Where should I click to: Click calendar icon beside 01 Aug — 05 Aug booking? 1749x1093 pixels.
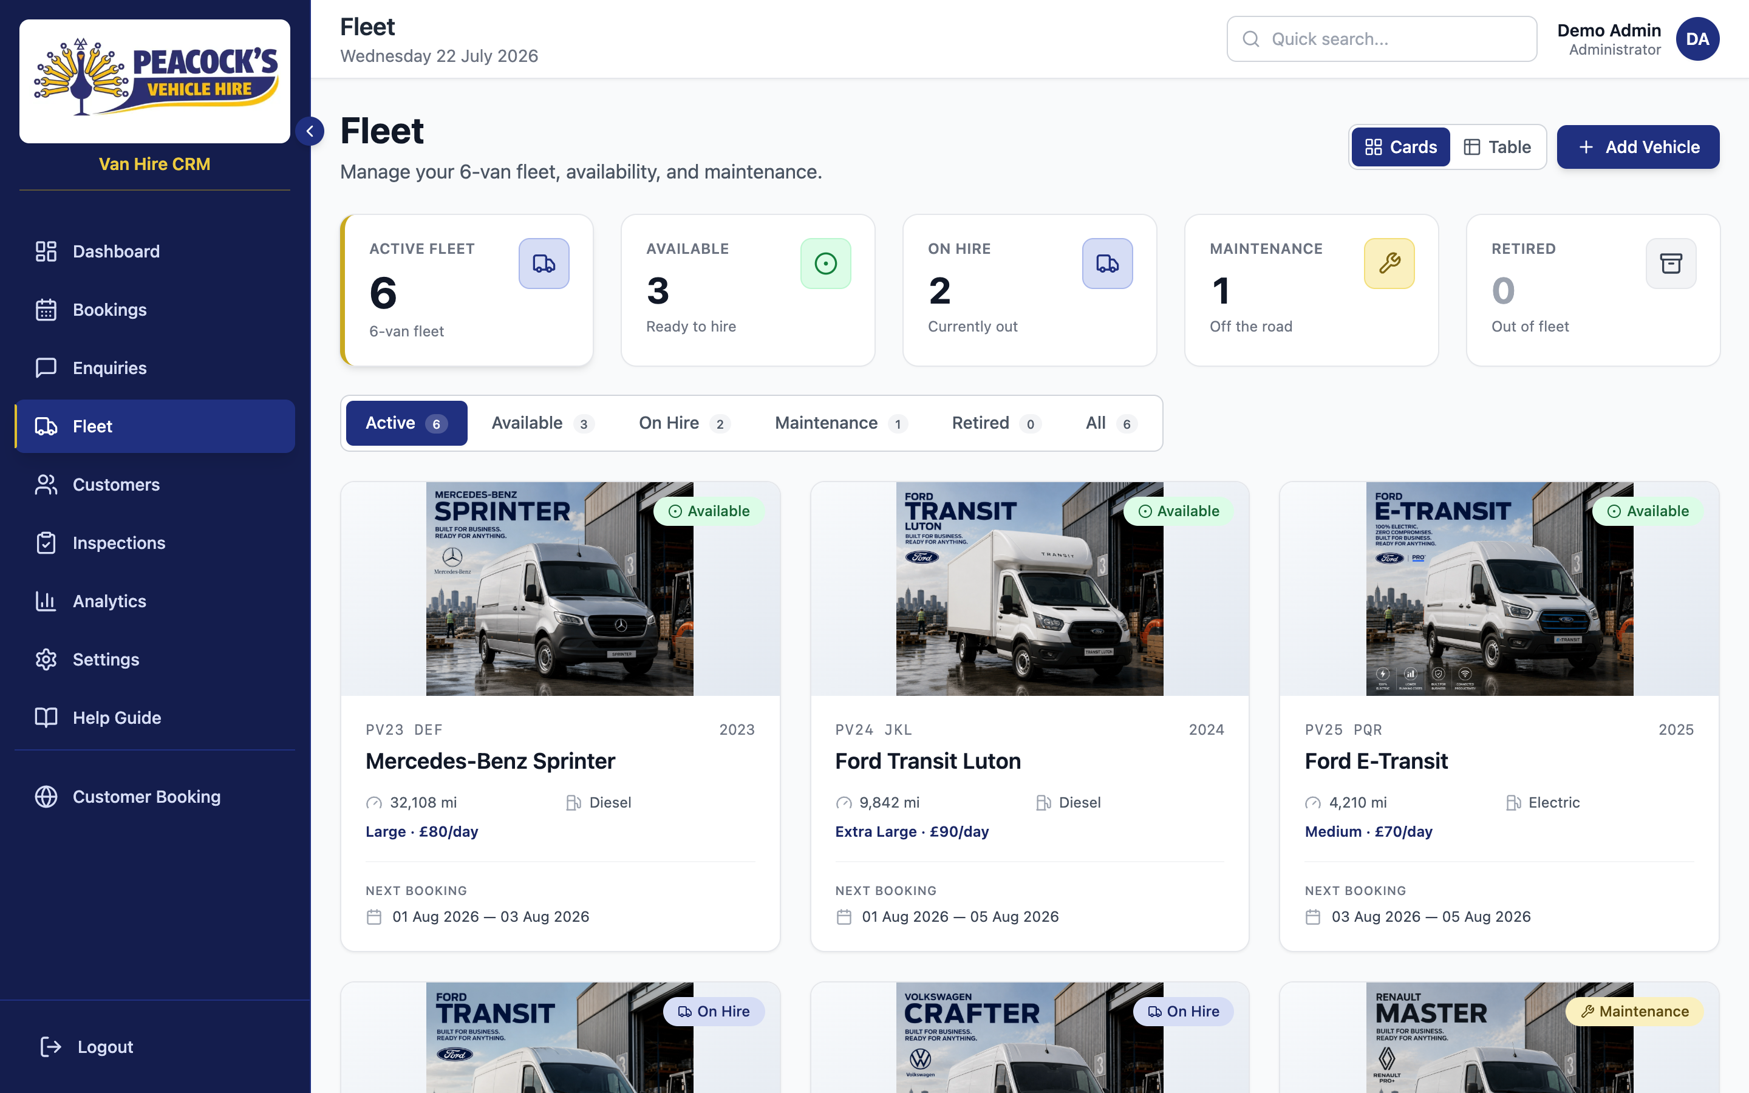(844, 918)
